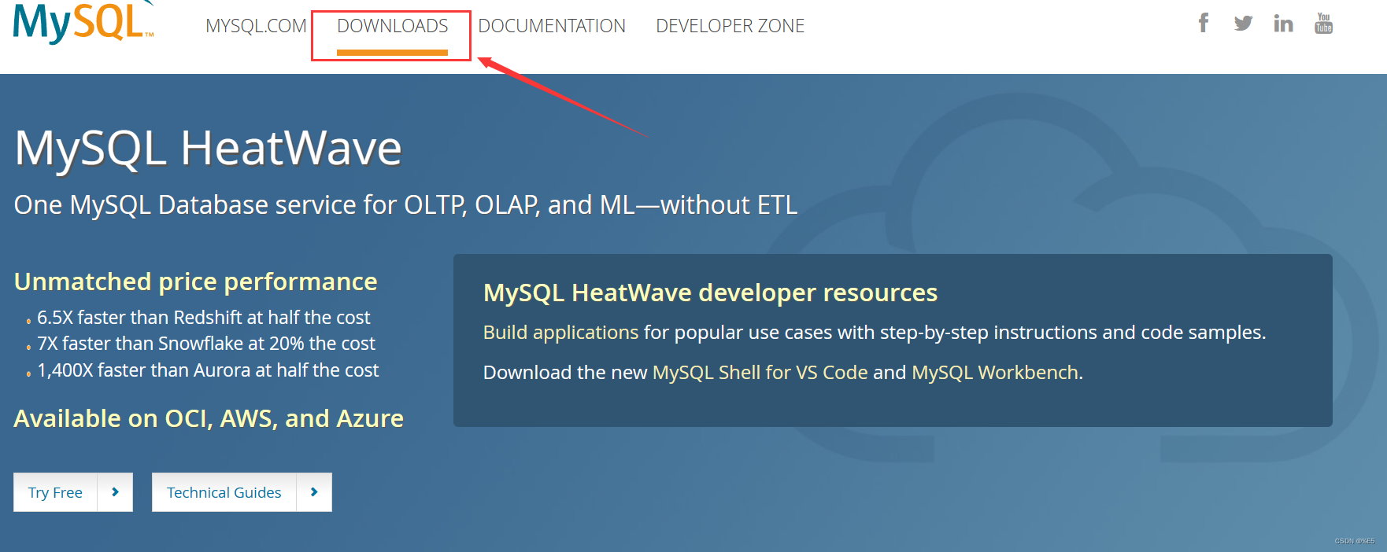Viewport: 1387px width, 552px height.
Task: Click Available on OCI, AWS, and Azure
Action: click(209, 418)
